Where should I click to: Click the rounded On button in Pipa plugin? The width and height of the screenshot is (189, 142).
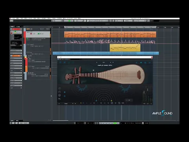click(x=129, y=100)
